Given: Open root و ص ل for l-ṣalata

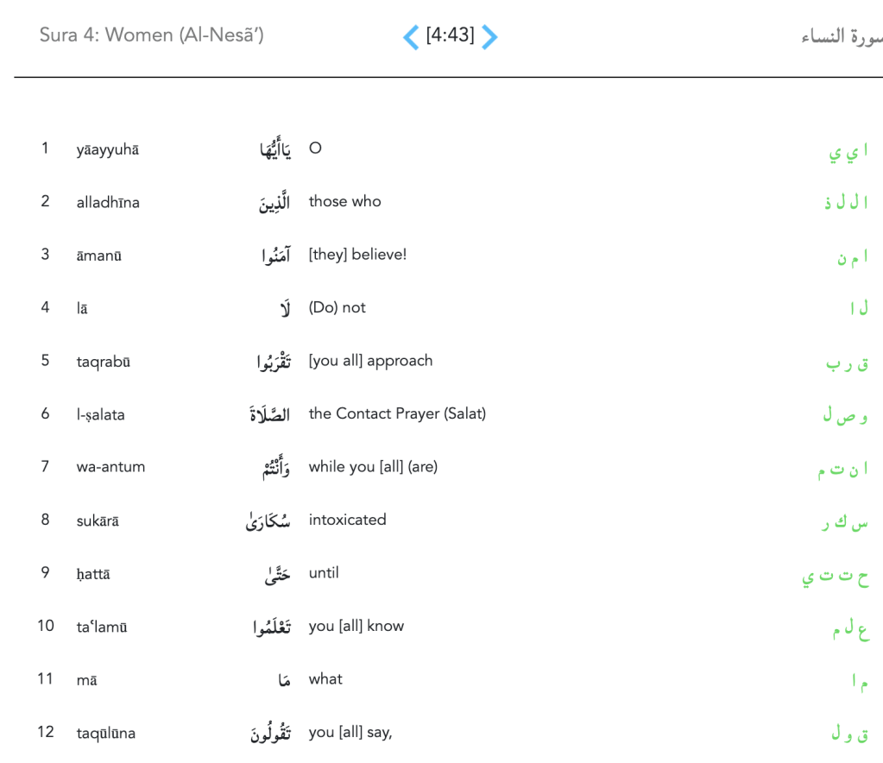Looking at the screenshot, I should click(x=845, y=416).
